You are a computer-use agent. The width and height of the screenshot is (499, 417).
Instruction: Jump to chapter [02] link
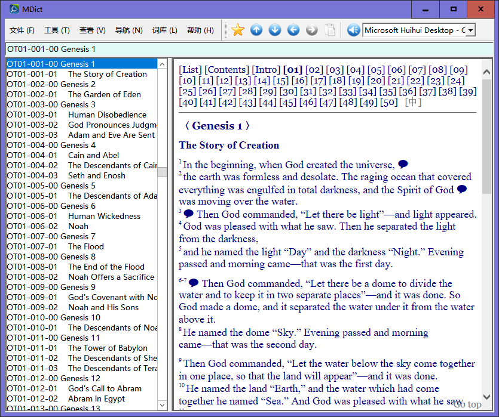314,70
